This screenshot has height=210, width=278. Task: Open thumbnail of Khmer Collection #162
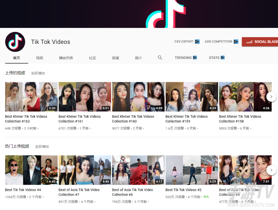(x=31, y=97)
